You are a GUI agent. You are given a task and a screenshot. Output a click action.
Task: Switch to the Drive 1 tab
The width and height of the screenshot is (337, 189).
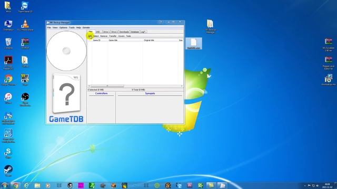coord(106,31)
